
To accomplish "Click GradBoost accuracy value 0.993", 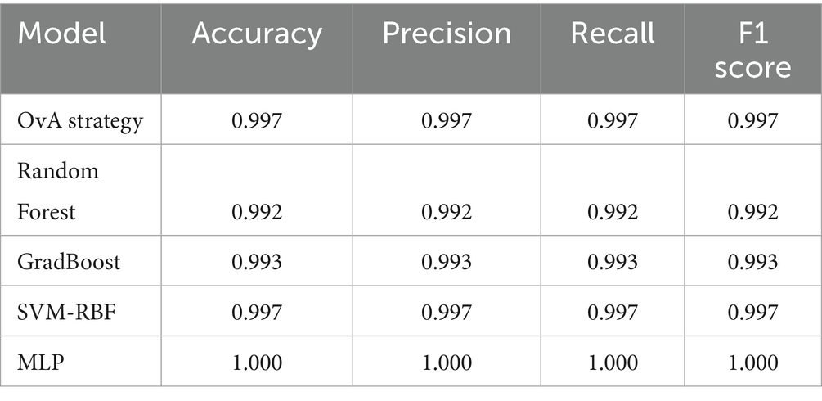I will coord(257,262).
